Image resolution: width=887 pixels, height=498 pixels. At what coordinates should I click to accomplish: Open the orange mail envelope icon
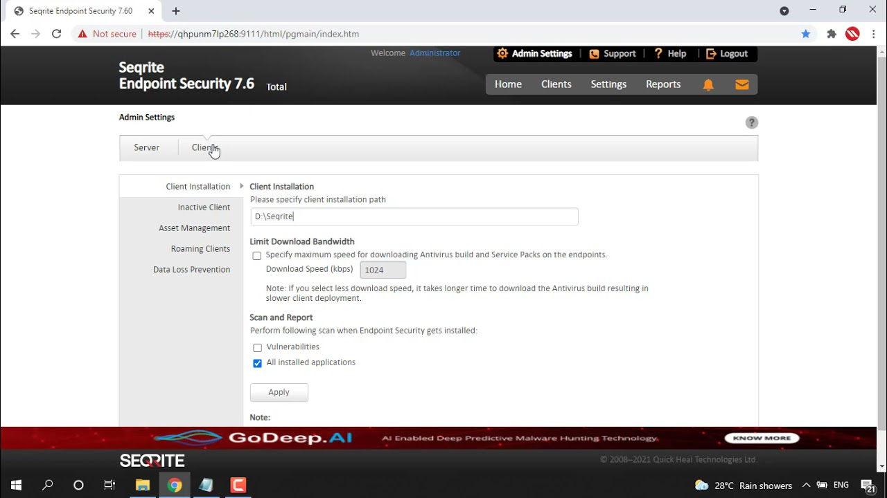(x=742, y=84)
